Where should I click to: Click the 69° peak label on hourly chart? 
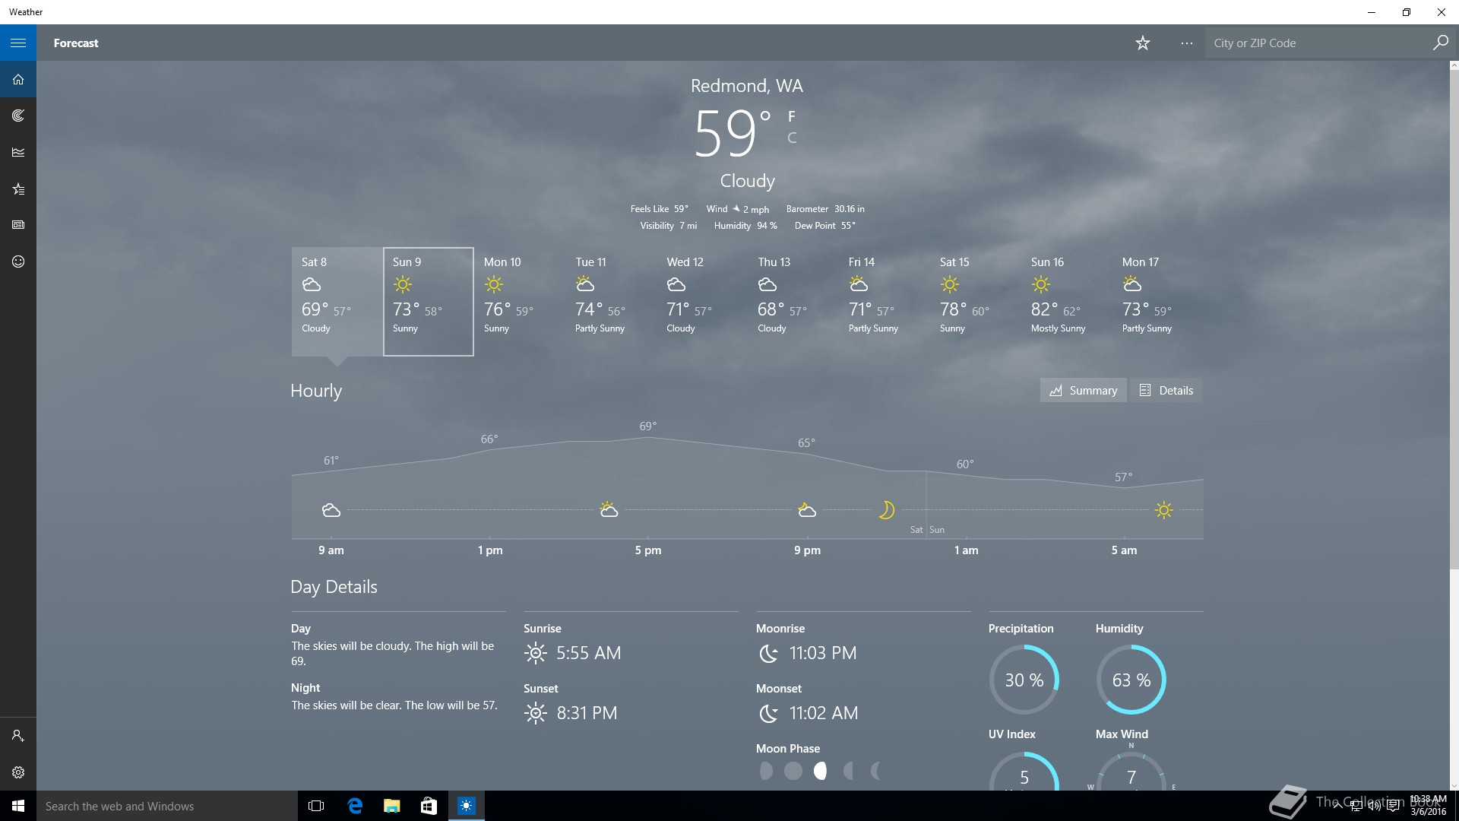(x=647, y=426)
